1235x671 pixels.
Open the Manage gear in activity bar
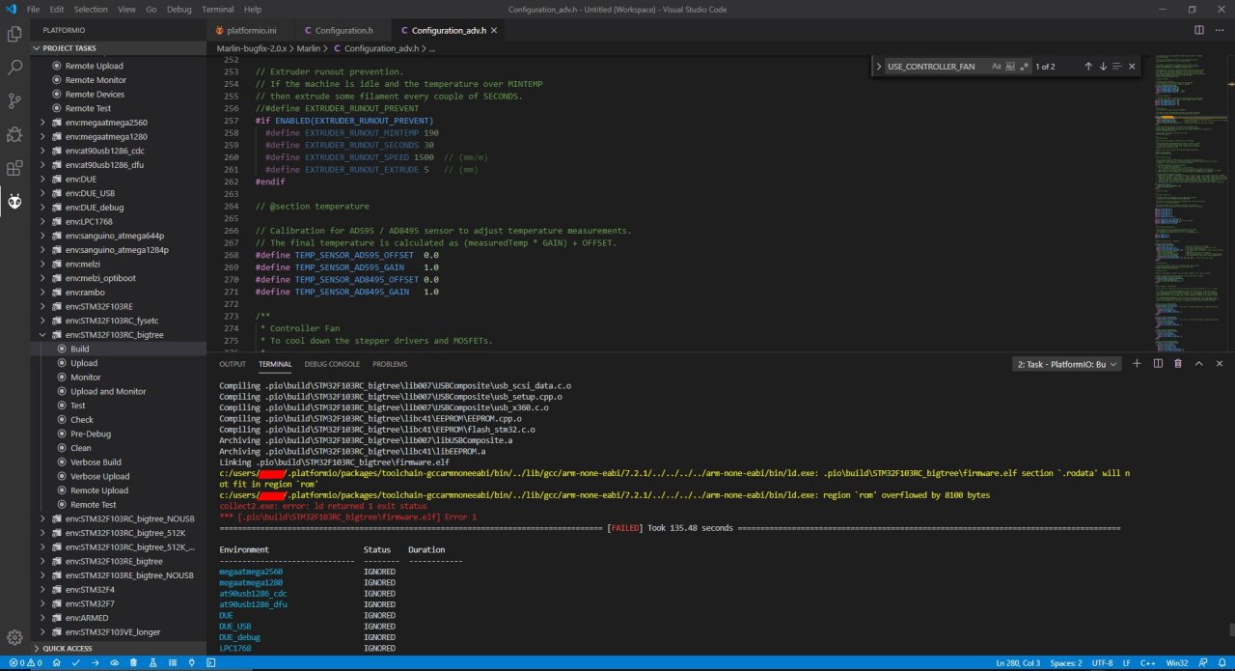[x=14, y=637]
